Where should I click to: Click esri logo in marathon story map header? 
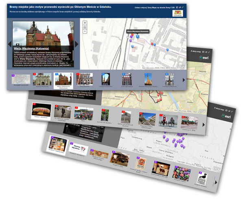pyautogui.click(x=204, y=58)
